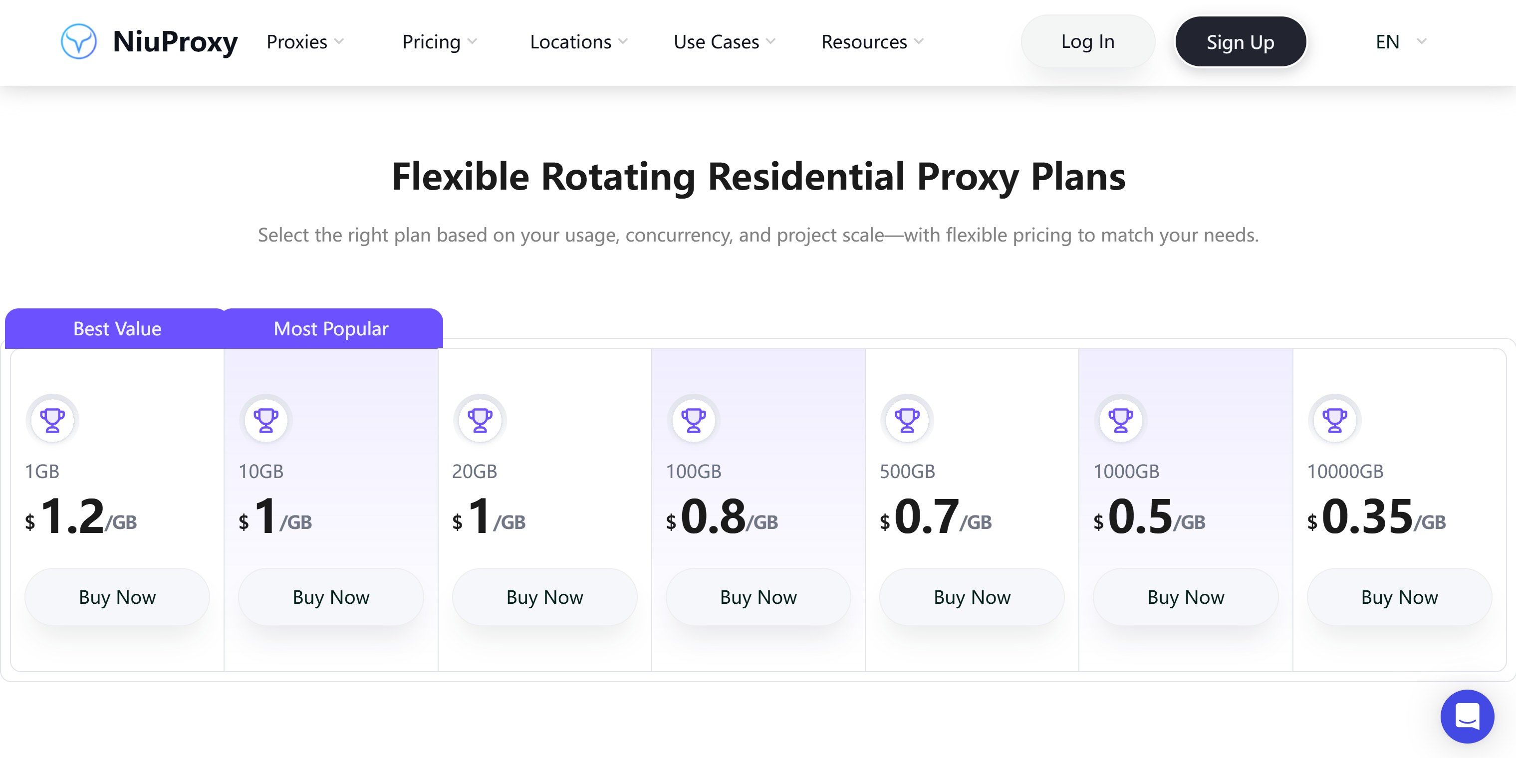1516x758 pixels.
Task: Click the Log In button
Action: [1087, 41]
